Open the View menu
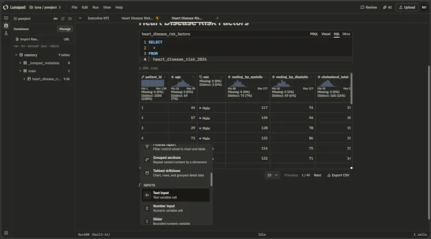The width and height of the screenshot is (431, 239). (107, 8)
